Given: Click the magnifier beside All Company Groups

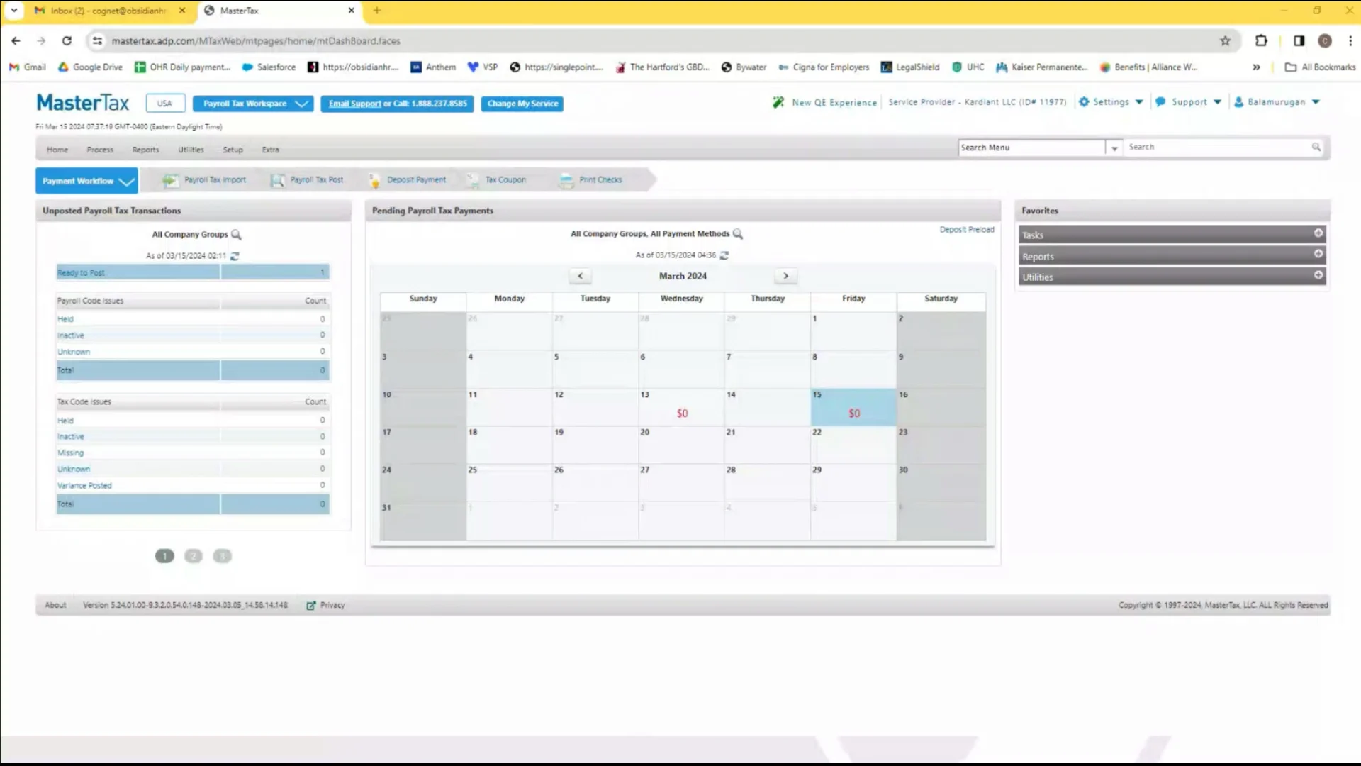Looking at the screenshot, I should pyautogui.click(x=236, y=235).
